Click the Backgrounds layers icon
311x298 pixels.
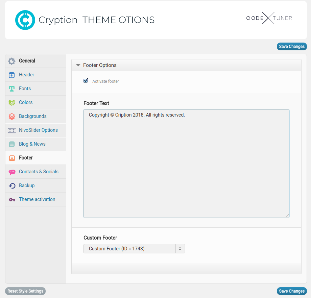point(12,117)
